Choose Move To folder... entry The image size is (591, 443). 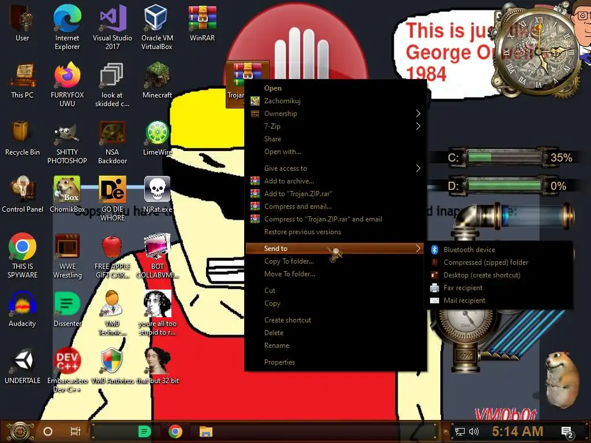(x=335, y=274)
